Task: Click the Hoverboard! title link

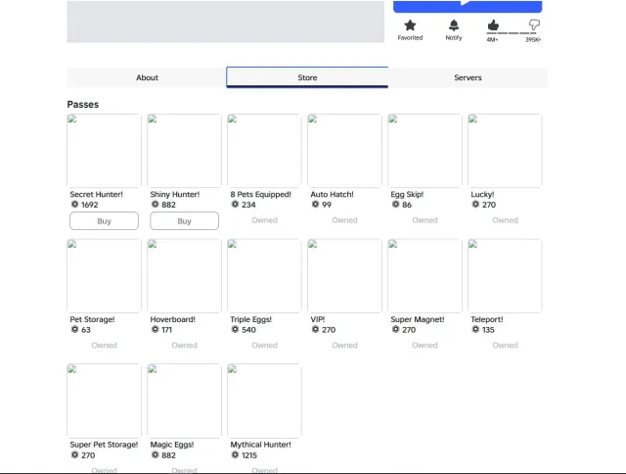Action: pos(173,319)
